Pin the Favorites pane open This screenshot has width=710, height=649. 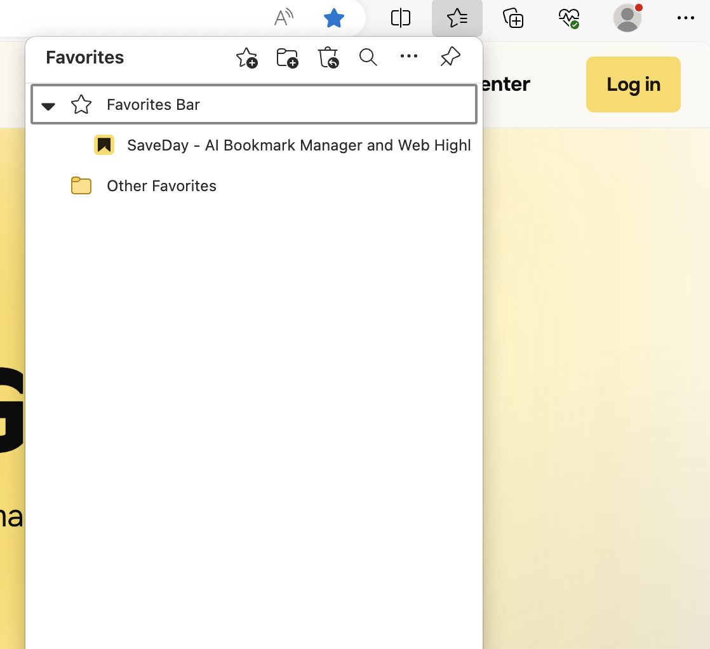pyautogui.click(x=450, y=57)
